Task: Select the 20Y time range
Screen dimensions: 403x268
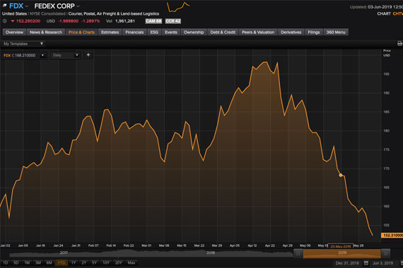Action: pyautogui.click(x=119, y=263)
